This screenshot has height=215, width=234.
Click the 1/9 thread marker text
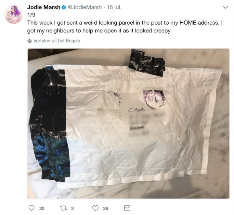click(x=31, y=15)
